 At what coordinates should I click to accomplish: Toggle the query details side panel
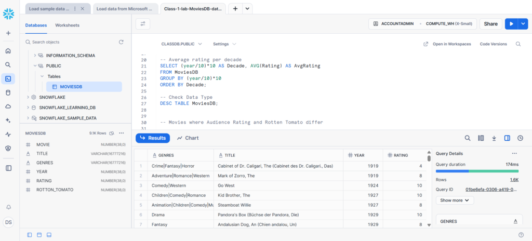pyautogui.click(x=507, y=138)
